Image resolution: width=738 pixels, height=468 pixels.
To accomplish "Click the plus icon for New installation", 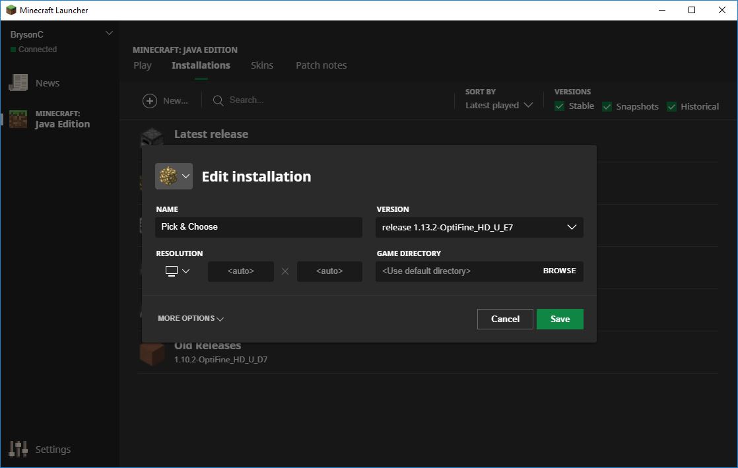I will (x=150, y=100).
